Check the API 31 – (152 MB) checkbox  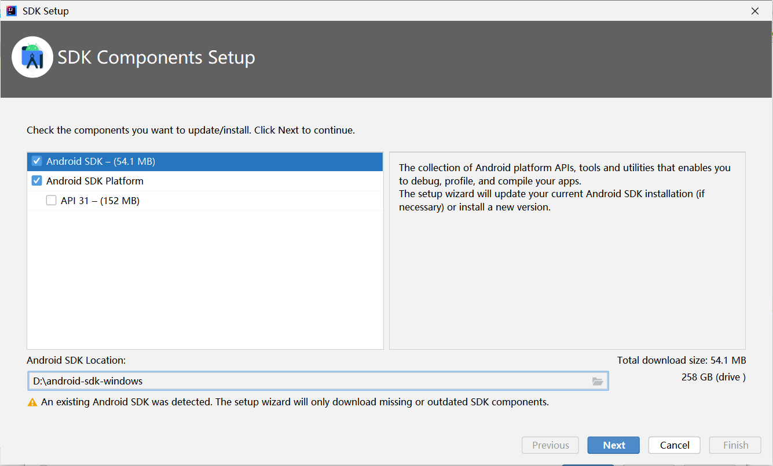tap(51, 201)
